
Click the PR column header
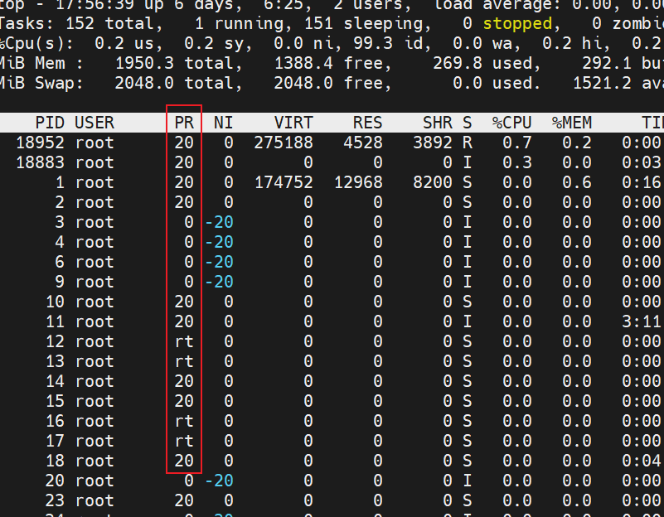(x=183, y=123)
